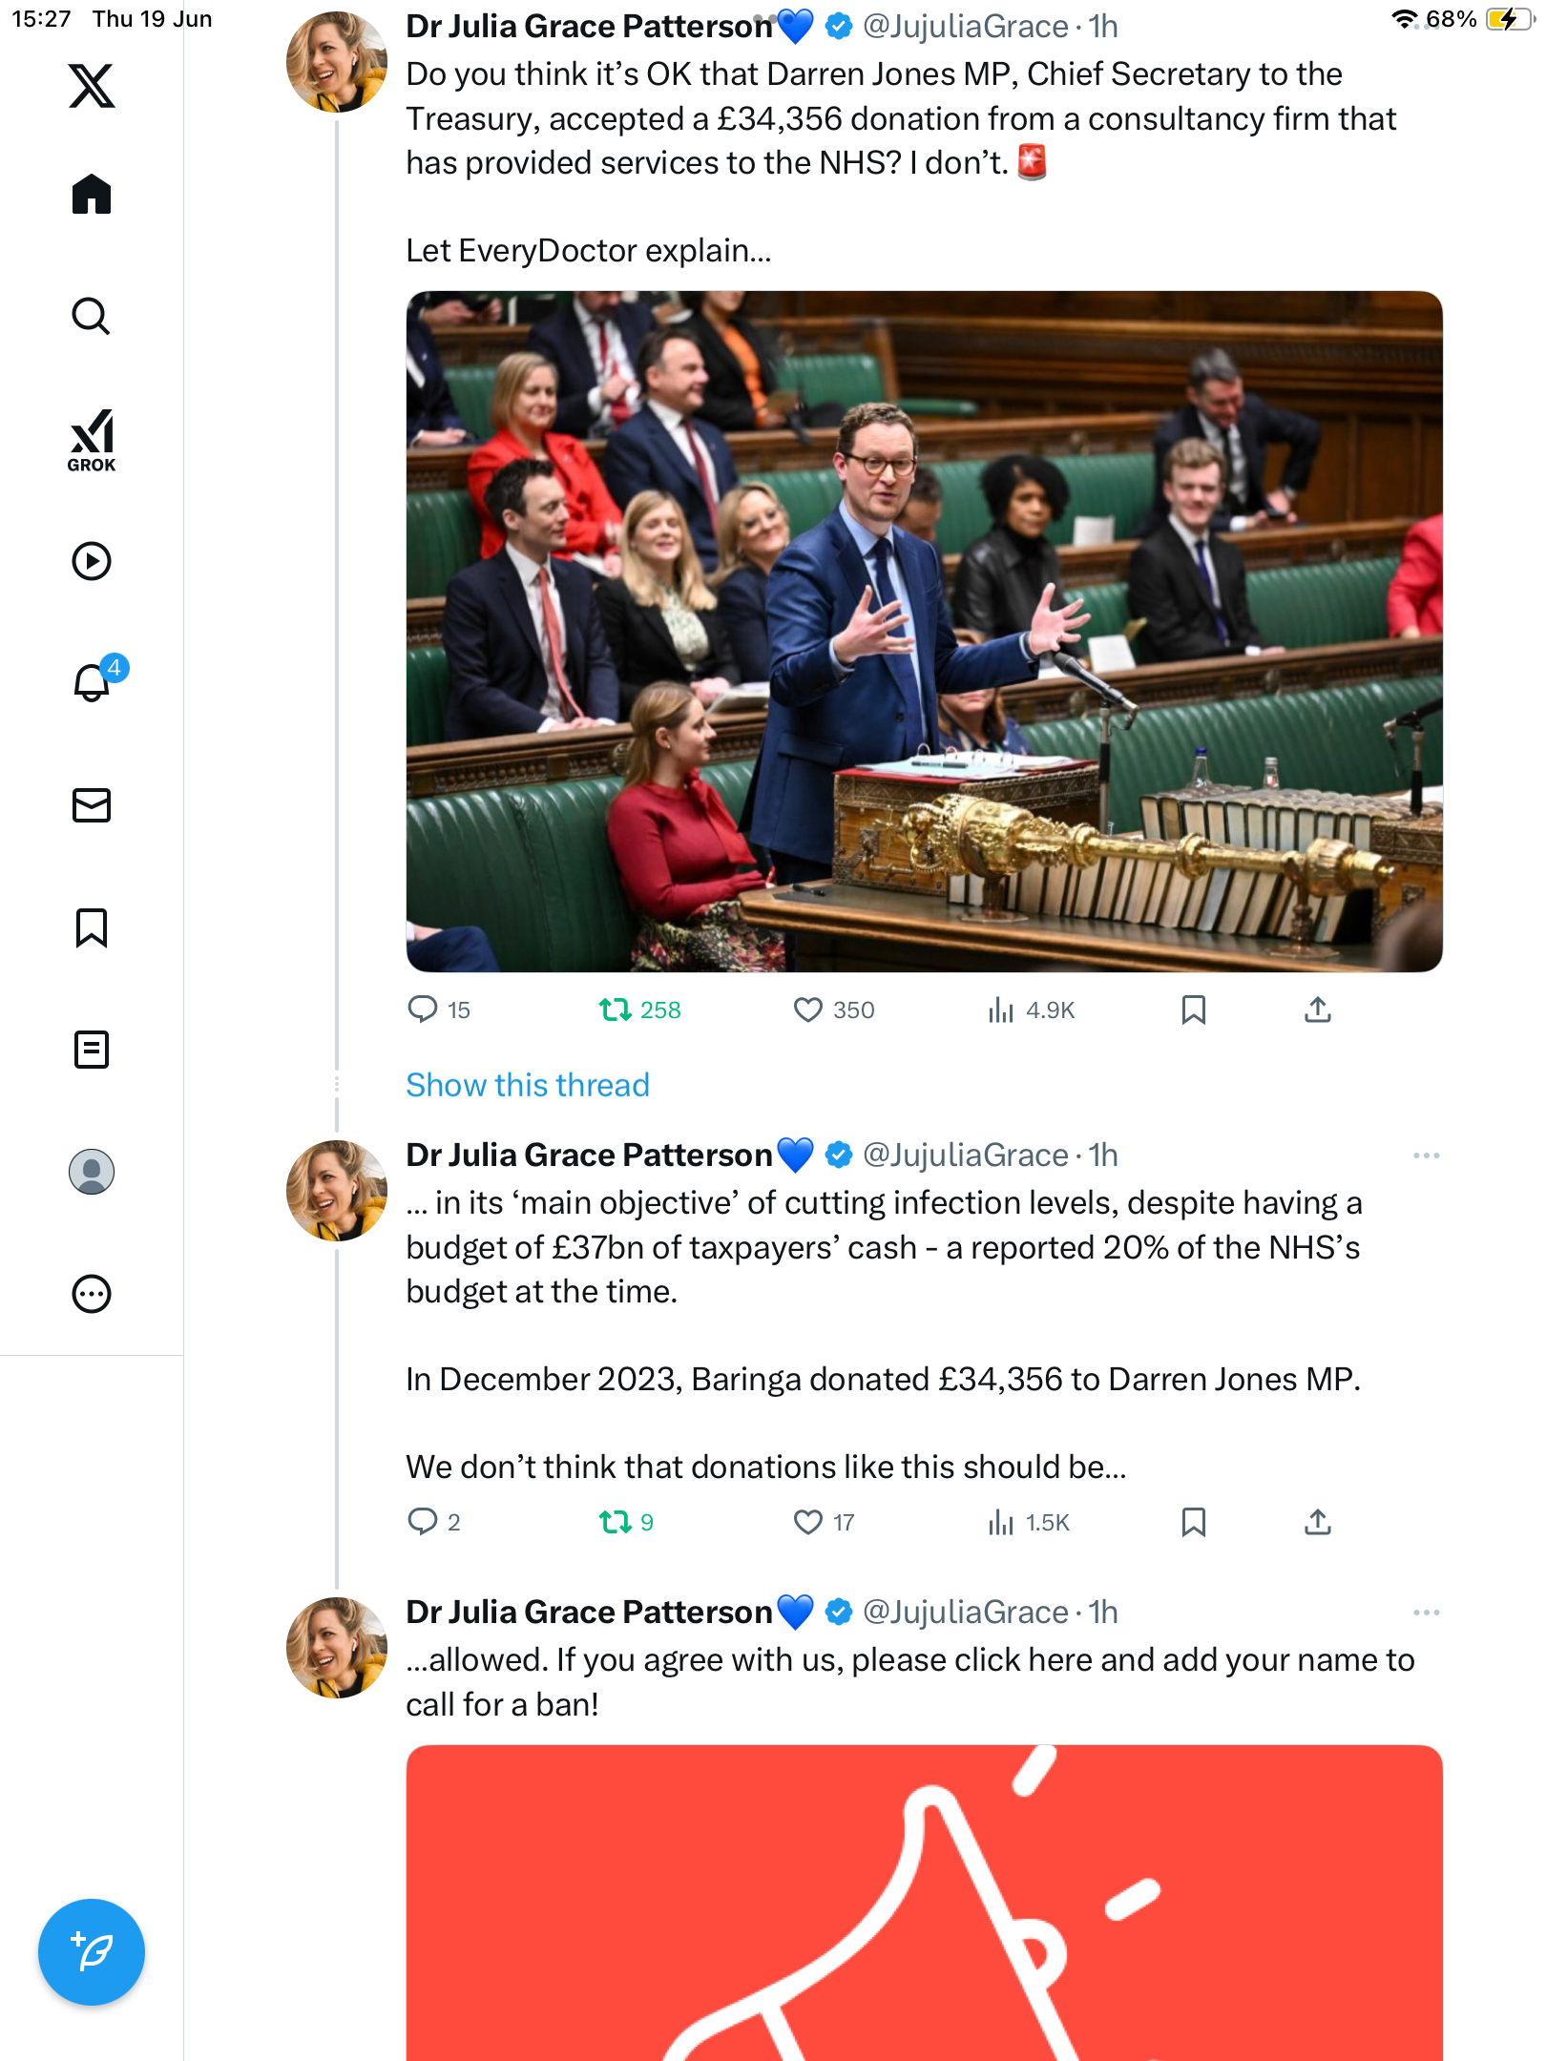This screenshot has width=1546, height=2061.
Task: Open the Bookmarks sidebar icon
Action: pos(92,927)
